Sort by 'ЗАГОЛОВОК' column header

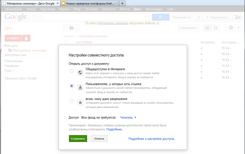[x=84, y=42]
